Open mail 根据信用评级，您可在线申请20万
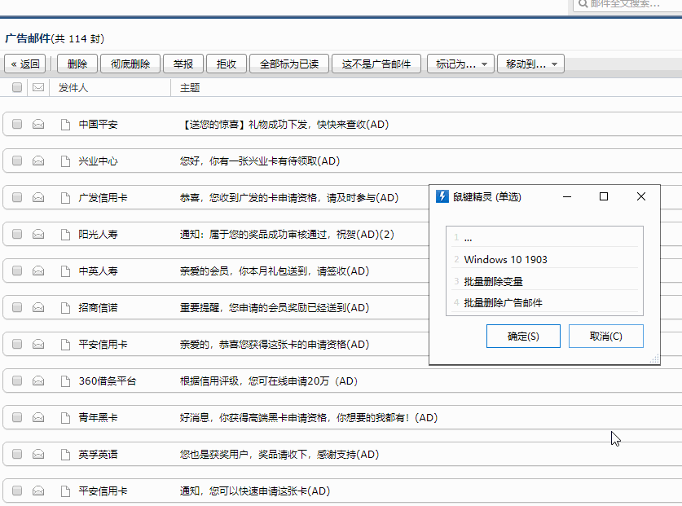Viewport: 682px width, 506px height. point(269,381)
